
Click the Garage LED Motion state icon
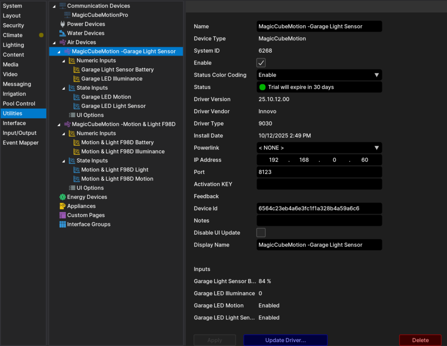tap(77, 97)
